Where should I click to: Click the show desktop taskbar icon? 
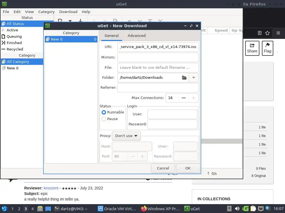pyautogui.click(x=48, y=209)
